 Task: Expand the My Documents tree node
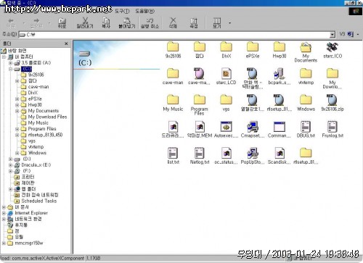click(17, 111)
